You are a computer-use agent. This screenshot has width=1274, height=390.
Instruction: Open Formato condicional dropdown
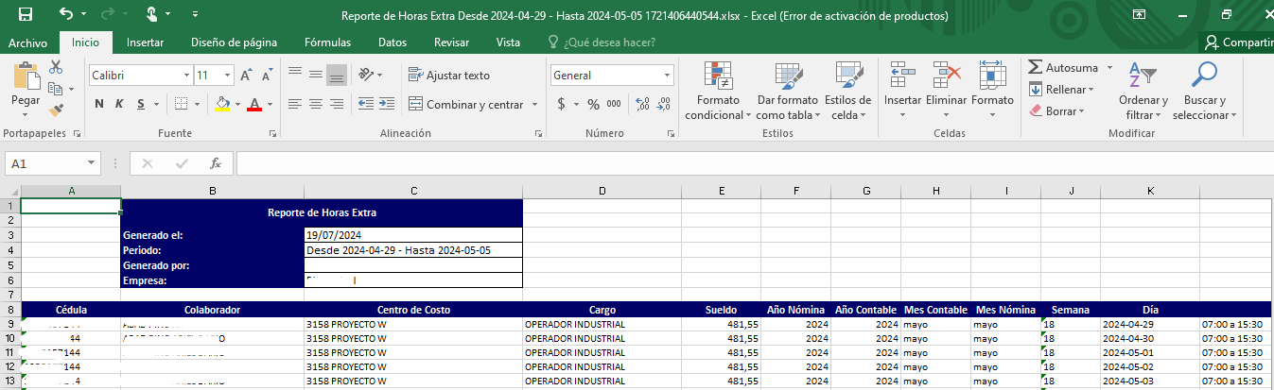click(x=720, y=92)
